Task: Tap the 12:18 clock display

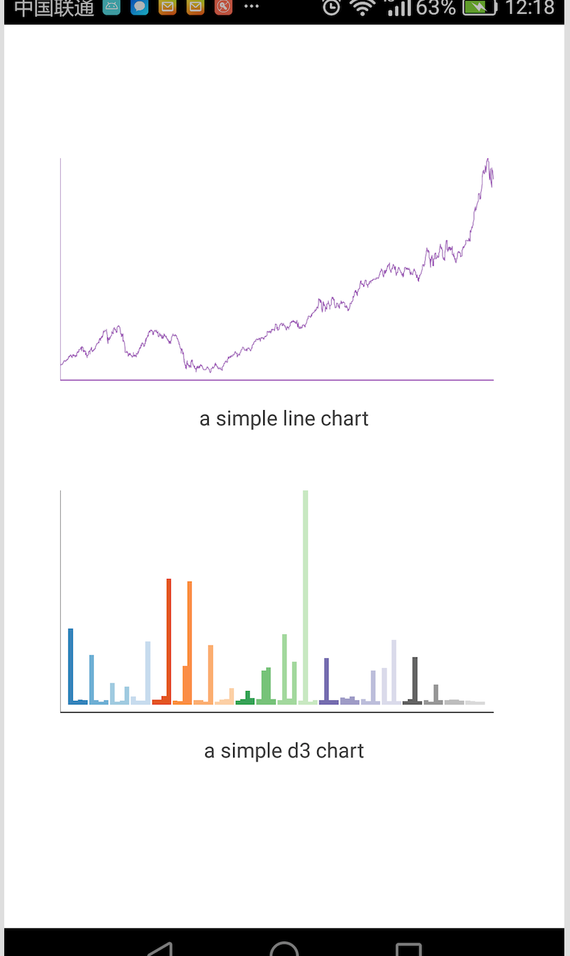Action: (530, 8)
